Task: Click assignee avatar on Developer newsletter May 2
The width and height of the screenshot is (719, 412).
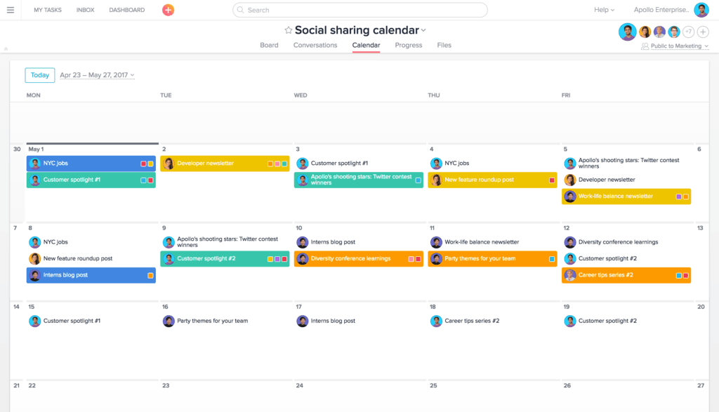Action: pyautogui.click(x=169, y=164)
